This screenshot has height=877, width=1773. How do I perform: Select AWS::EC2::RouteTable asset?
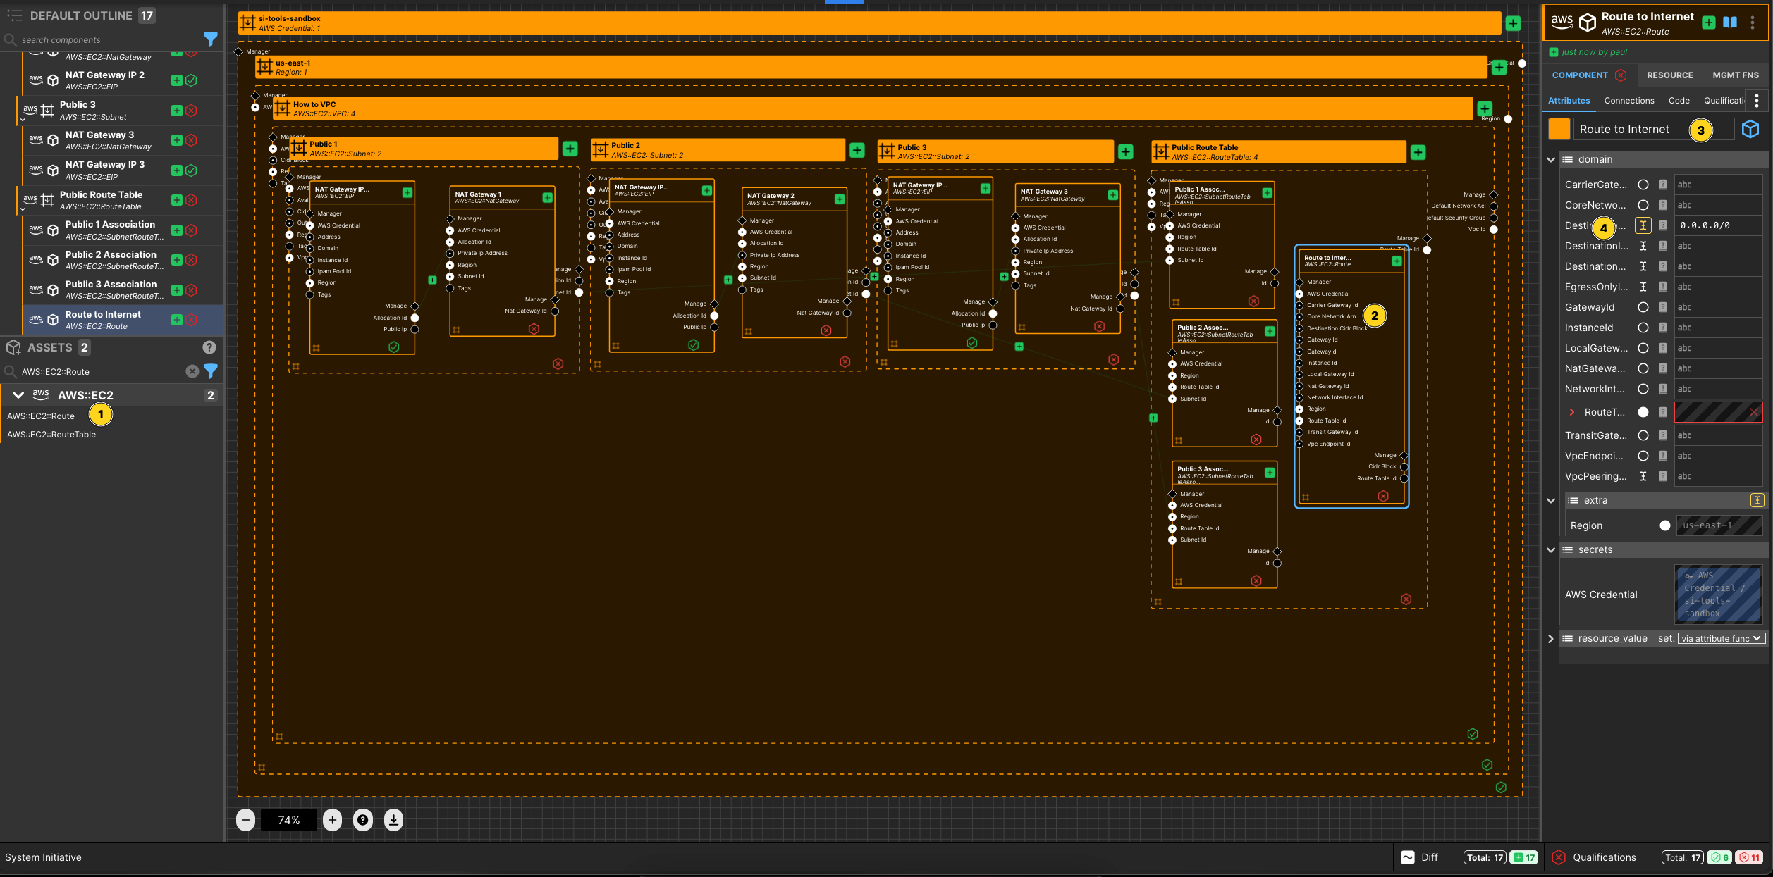(51, 435)
